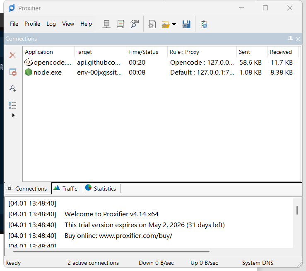Sort by Rule : Proxy column header

point(202,52)
